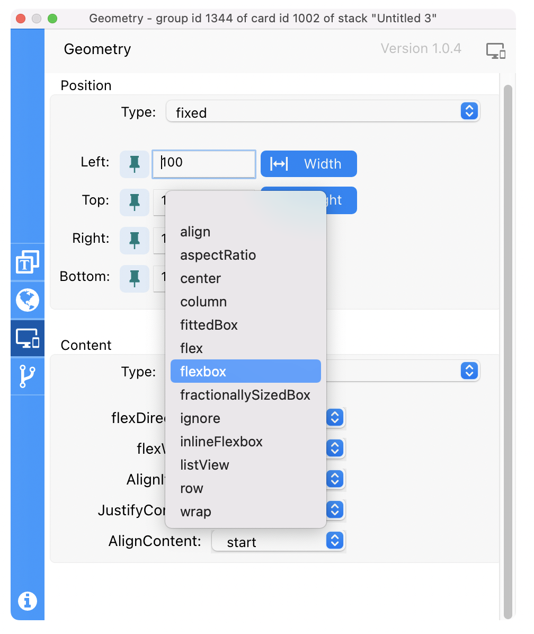Click the Left value input field
This screenshot has height=634, width=534.
pyautogui.click(x=204, y=164)
